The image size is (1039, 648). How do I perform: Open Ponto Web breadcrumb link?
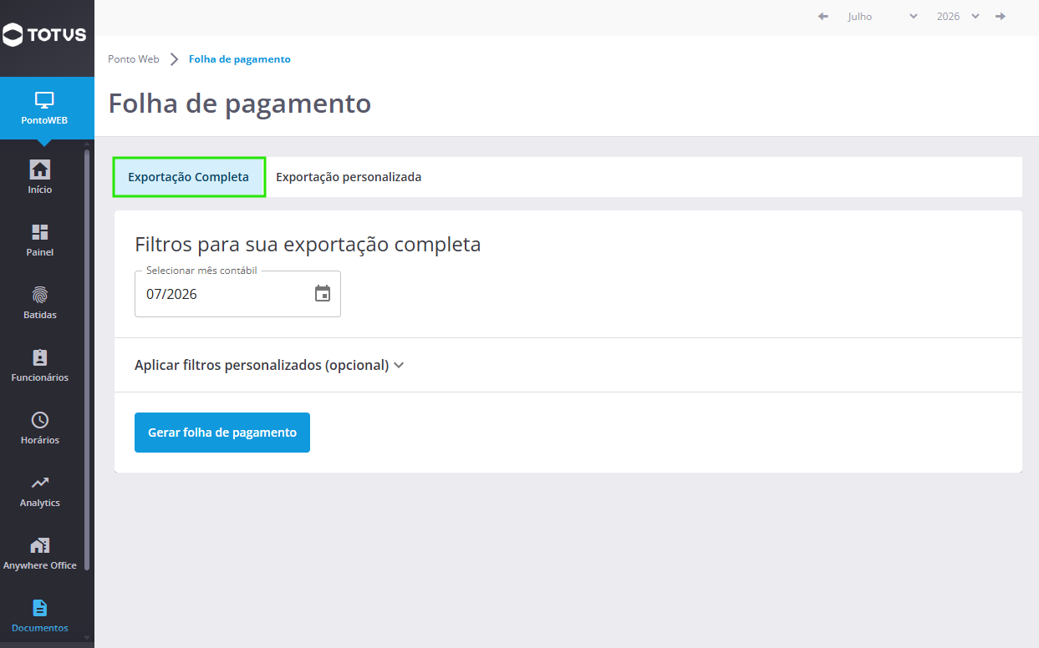click(x=134, y=59)
